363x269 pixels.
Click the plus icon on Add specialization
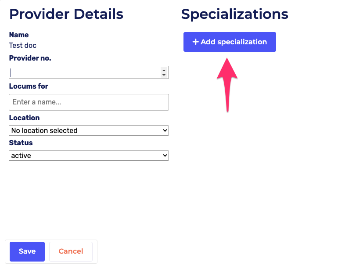pyautogui.click(x=196, y=42)
